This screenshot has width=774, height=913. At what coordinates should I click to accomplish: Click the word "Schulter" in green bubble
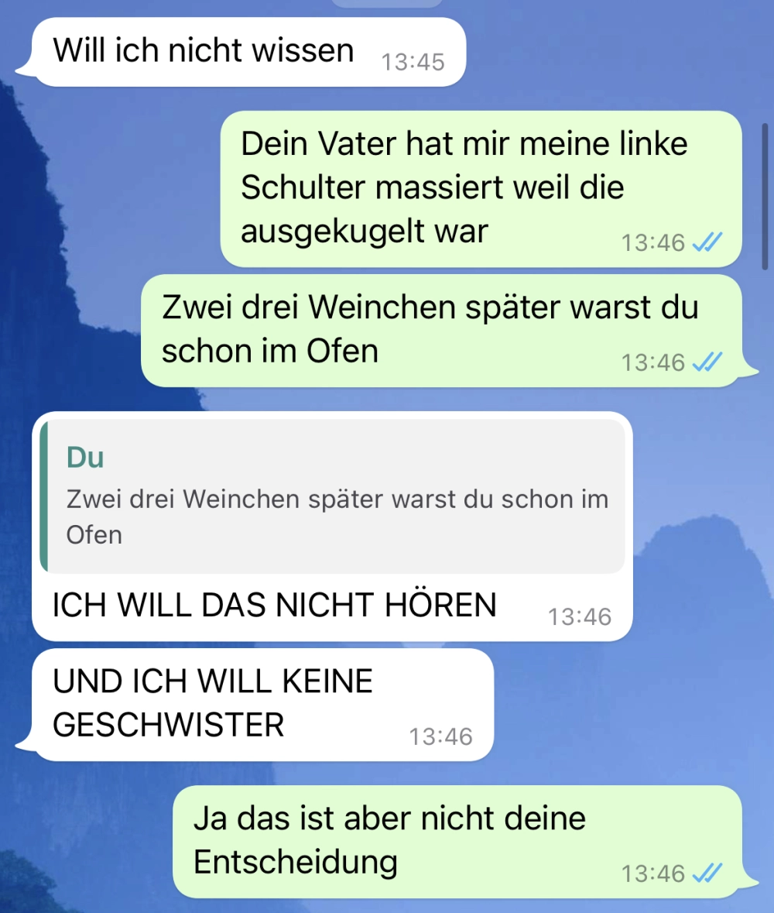click(303, 187)
